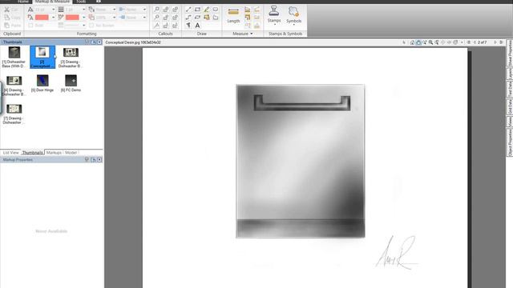Expand the Measure group dropdown

[251, 34]
